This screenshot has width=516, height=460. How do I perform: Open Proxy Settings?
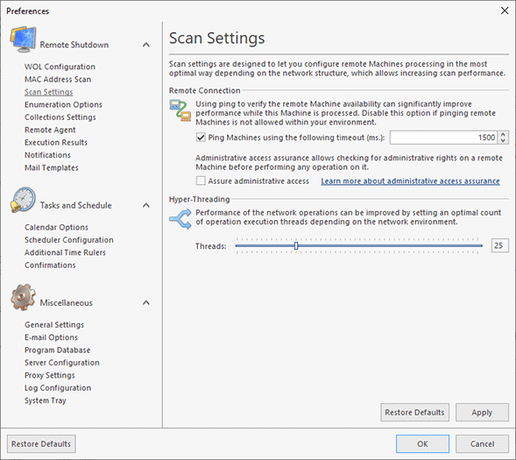50,375
